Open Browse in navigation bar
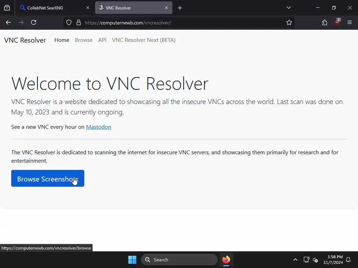The image size is (358, 268). click(x=84, y=40)
